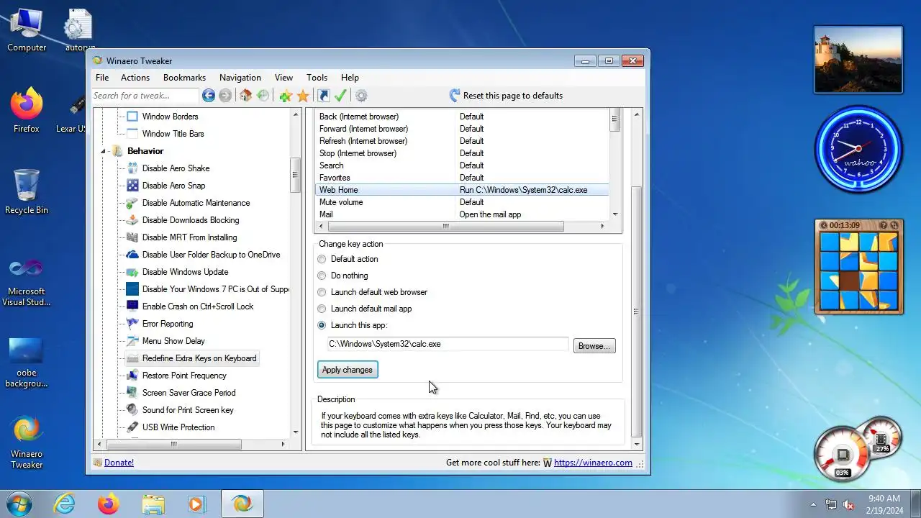Open Screen Saver Grace Period tweak
The height and width of the screenshot is (518, 921).
[x=189, y=393]
